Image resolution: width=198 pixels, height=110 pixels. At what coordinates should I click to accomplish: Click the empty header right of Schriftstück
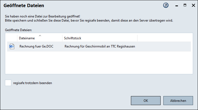[x=164, y=38]
